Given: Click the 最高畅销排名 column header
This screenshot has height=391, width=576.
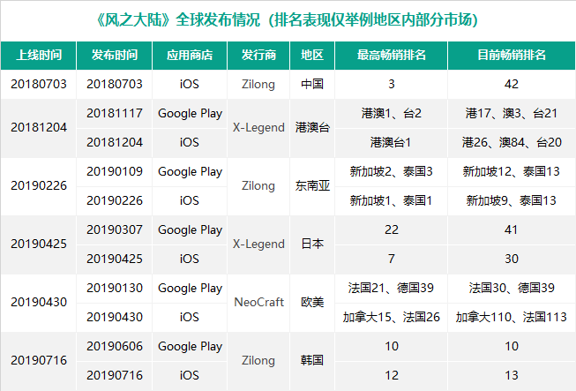Looking at the screenshot, I should coord(391,55).
